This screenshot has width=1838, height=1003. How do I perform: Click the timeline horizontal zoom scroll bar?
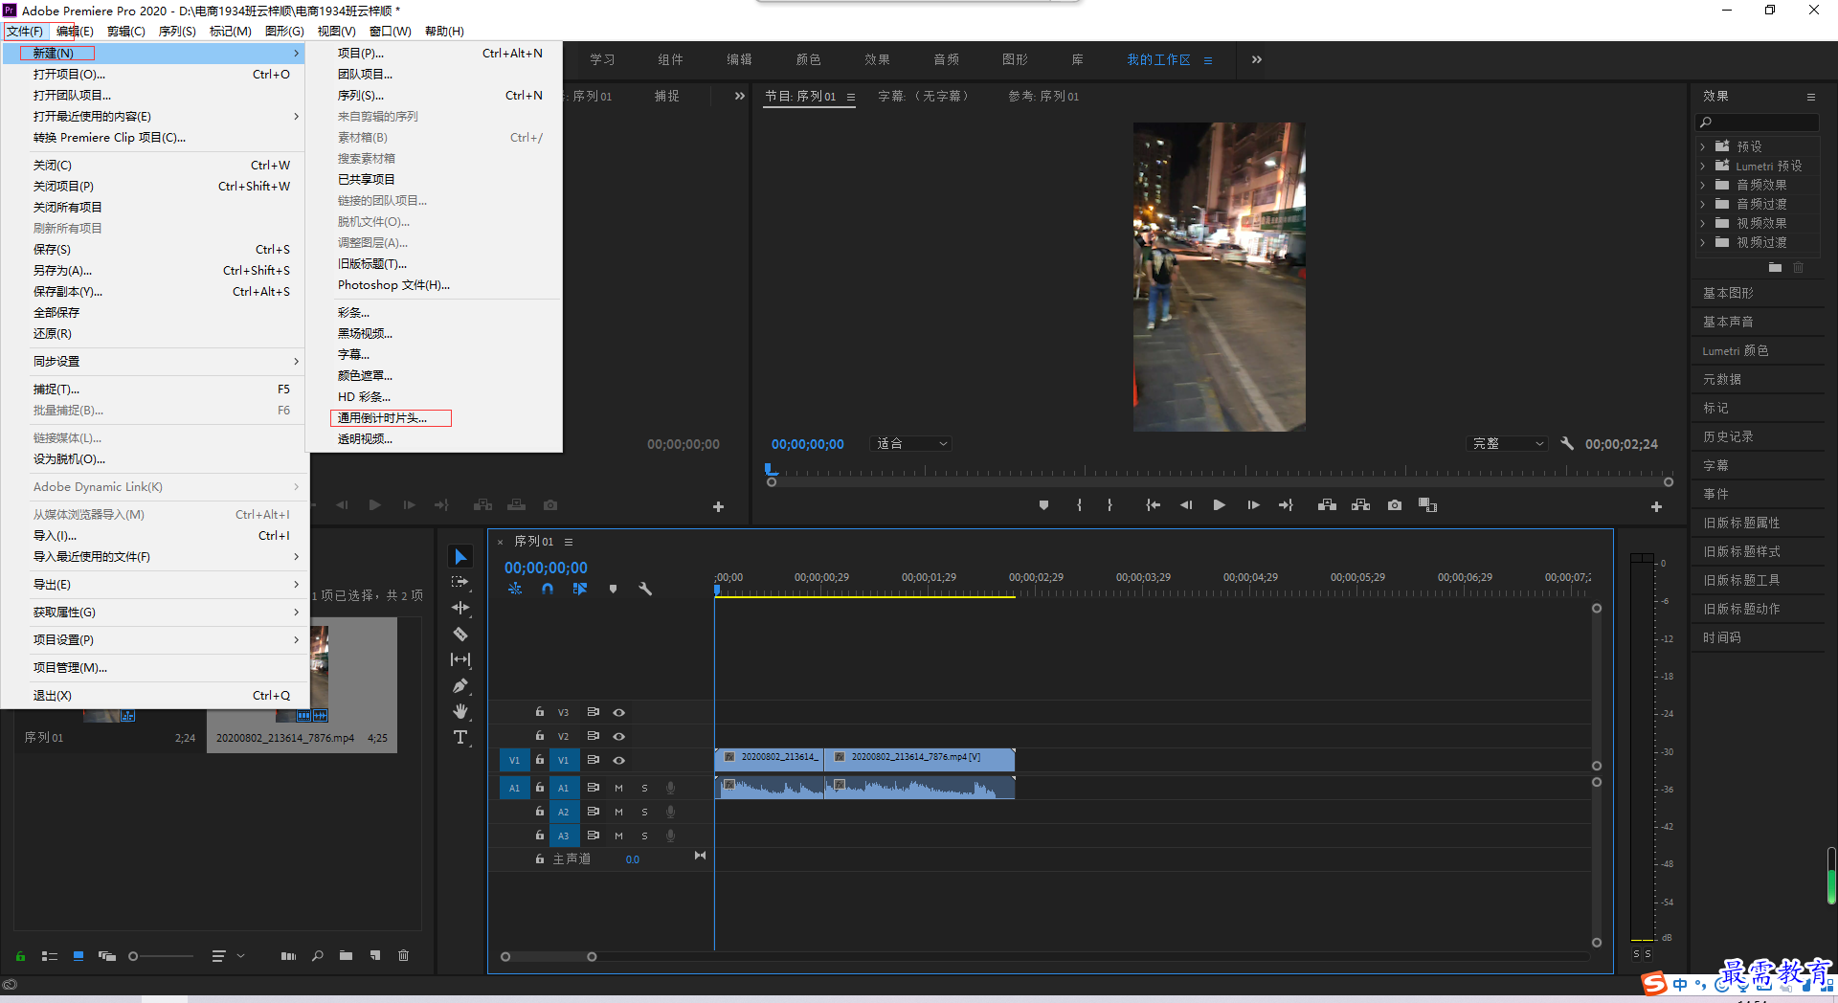[x=549, y=956]
